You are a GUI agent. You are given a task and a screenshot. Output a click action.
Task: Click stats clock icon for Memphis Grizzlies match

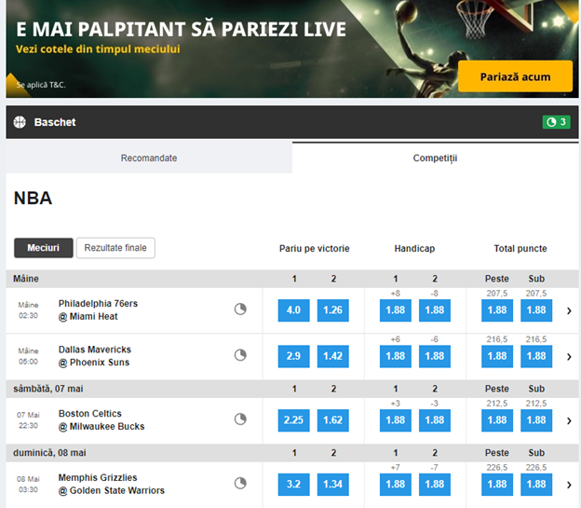pos(240,483)
